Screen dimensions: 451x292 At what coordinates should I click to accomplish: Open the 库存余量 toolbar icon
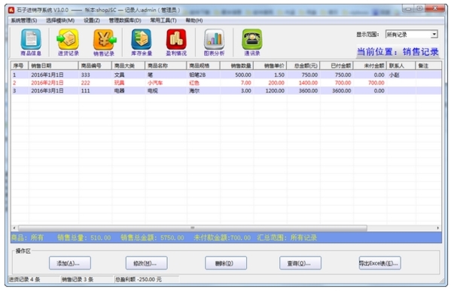(x=142, y=42)
